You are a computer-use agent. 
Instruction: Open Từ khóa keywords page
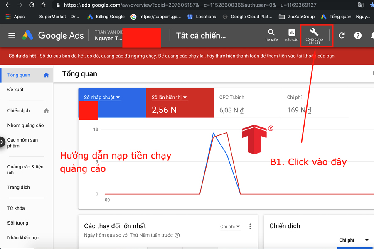tap(16, 208)
